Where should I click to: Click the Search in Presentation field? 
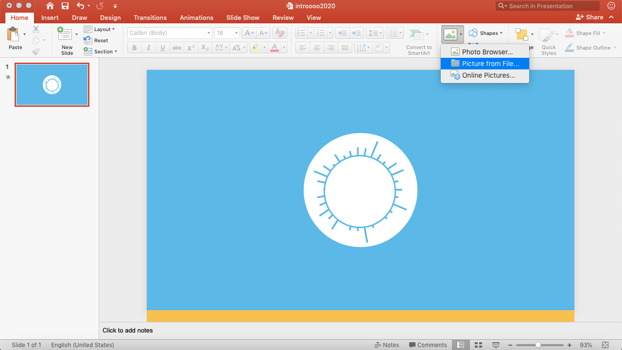pos(547,6)
